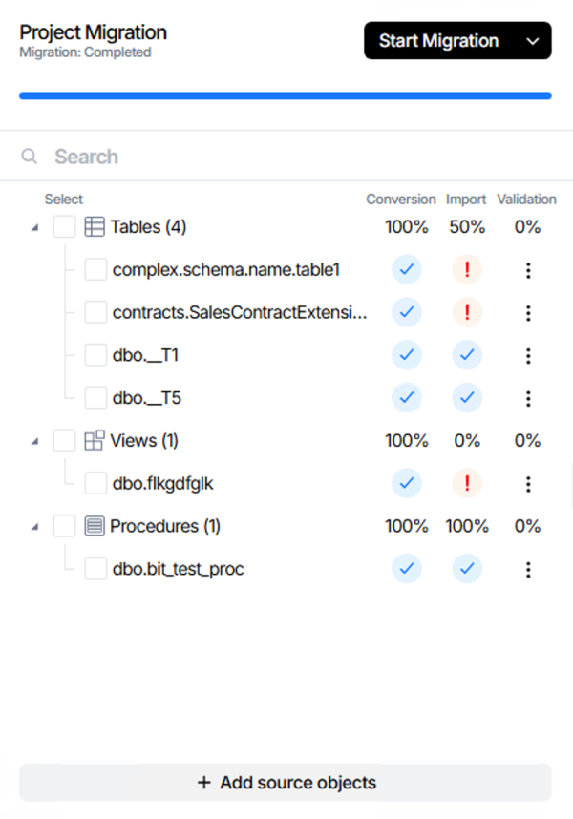573x819 pixels.
Task: Click Add source objects button
Action: tap(286, 783)
